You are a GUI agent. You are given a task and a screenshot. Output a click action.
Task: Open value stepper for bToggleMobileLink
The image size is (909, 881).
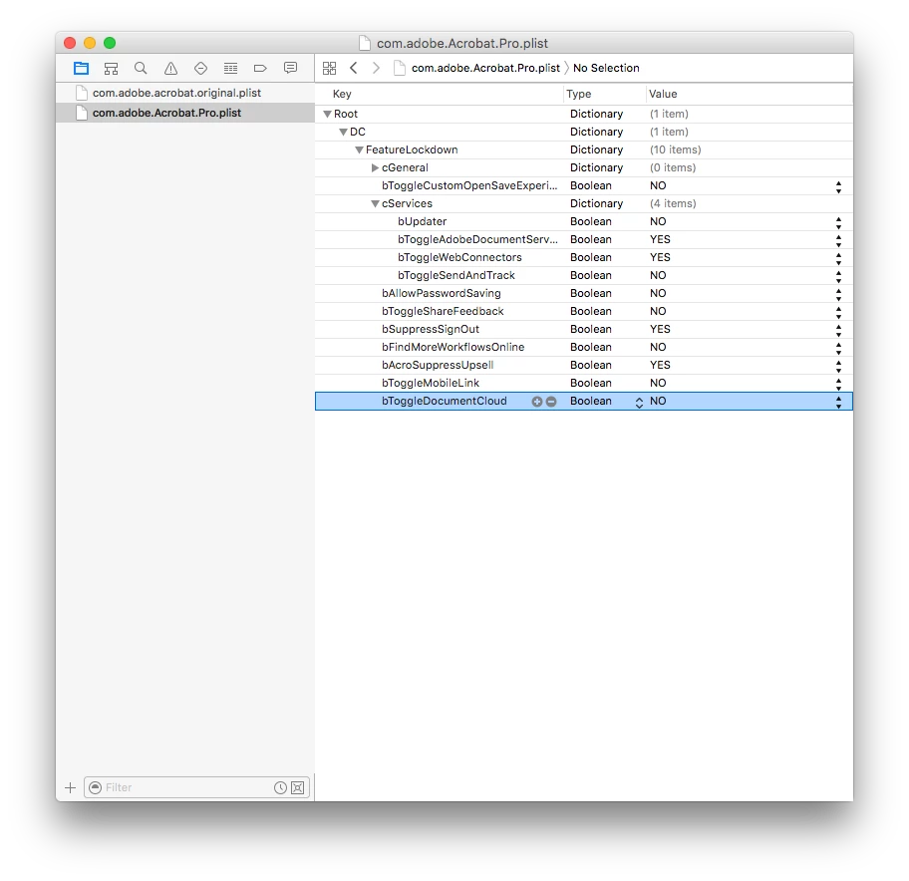pos(838,385)
